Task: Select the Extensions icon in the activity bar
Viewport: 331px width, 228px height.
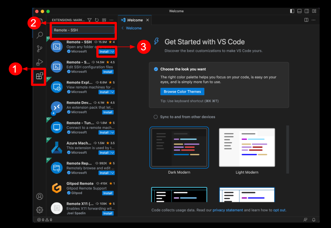Action: pyautogui.click(x=40, y=77)
